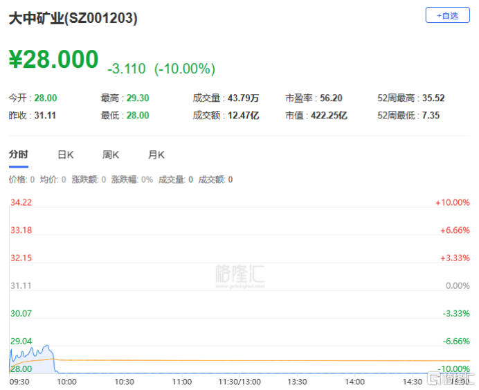This screenshot has width=479, height=390.
Task: Click the 市值 422.25亿 market cap field
Action: click(316, 116)
